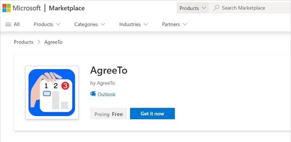Click the blue Outlook product icon
This screenshot has width=291, height=142.
(x=93, y=94)
